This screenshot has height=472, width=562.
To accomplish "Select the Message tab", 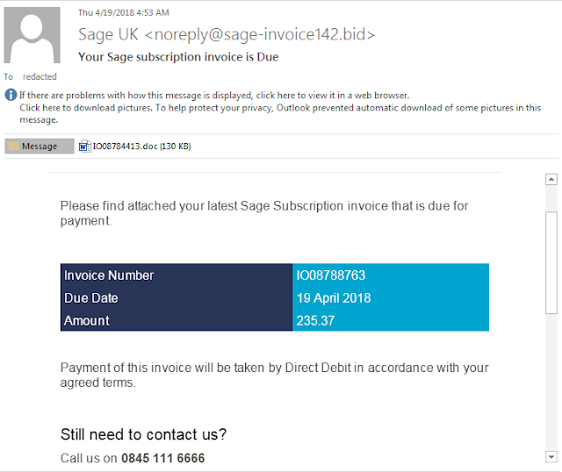I will pyautogui.click(x=40, y=147).
